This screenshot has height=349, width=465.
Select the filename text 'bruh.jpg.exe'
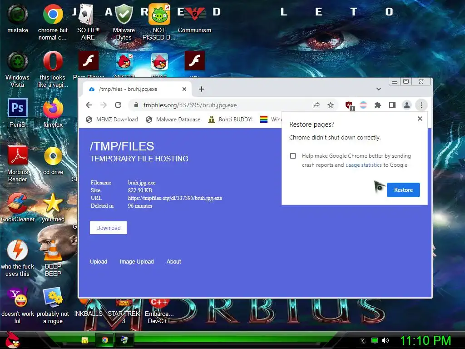(x=142, y=183)
